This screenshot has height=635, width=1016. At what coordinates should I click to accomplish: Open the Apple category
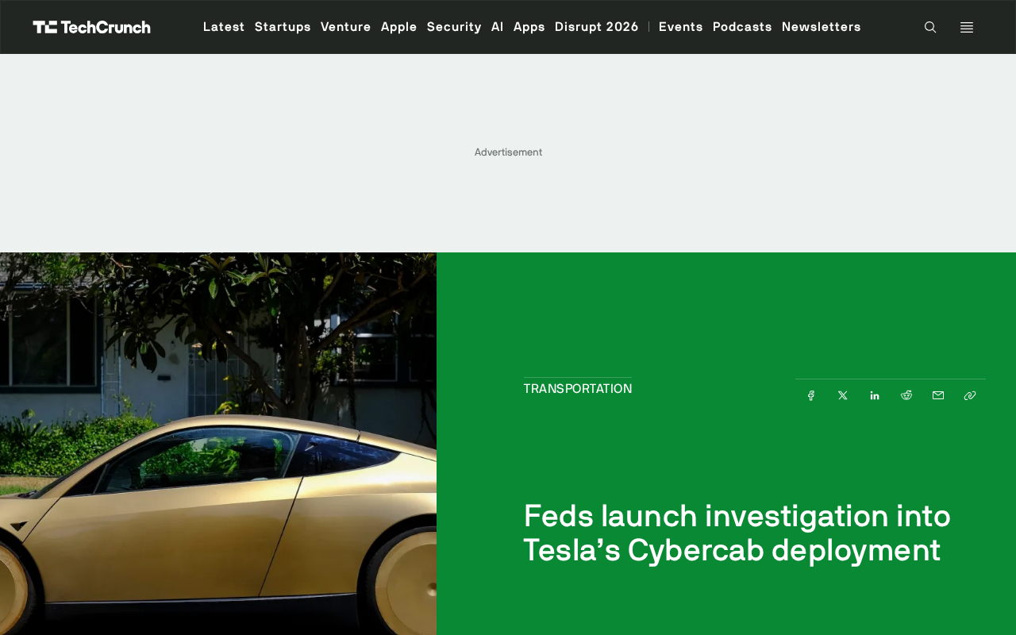399,27
